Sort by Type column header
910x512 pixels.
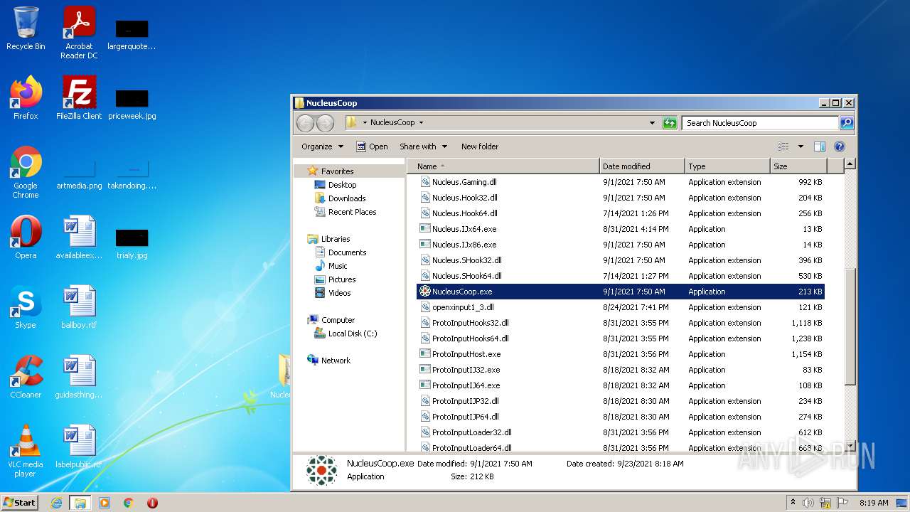coord(727,166)
